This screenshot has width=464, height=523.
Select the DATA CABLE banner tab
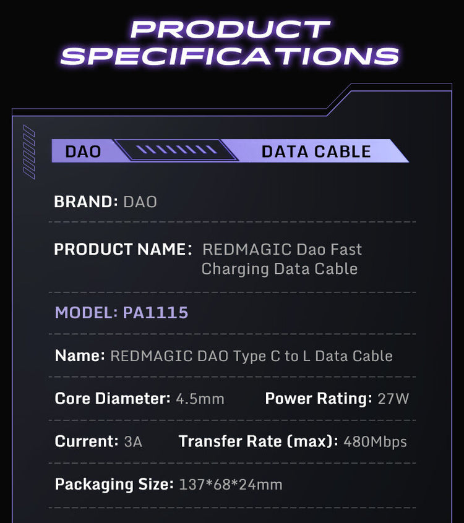pyautogui.click(x=316, y=151)
